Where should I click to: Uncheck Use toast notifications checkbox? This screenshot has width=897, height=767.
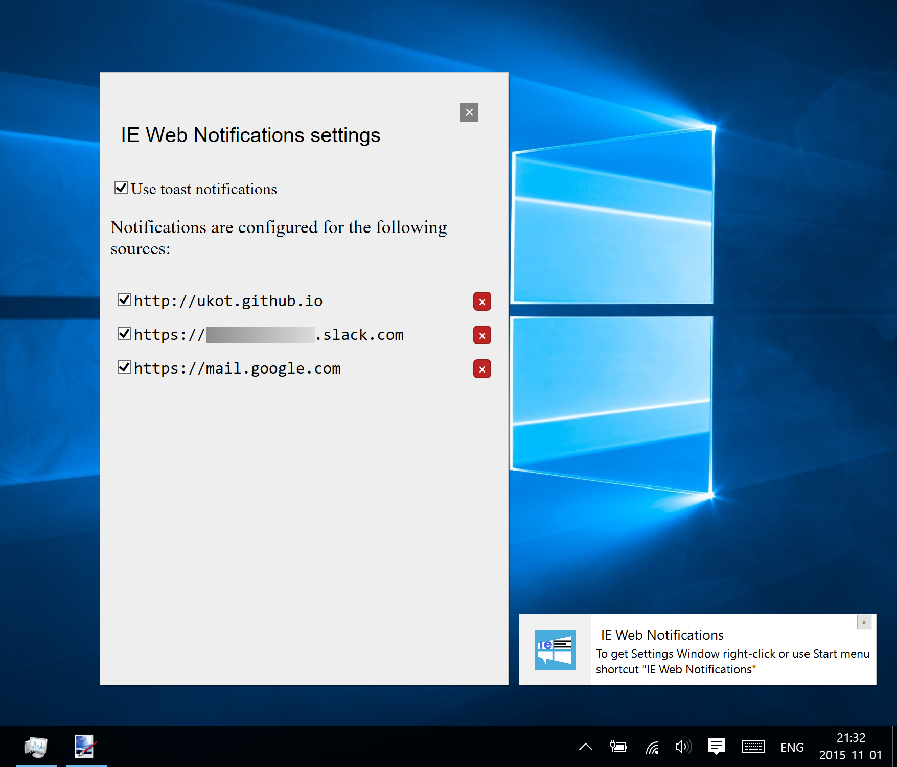tap(121, 188)
